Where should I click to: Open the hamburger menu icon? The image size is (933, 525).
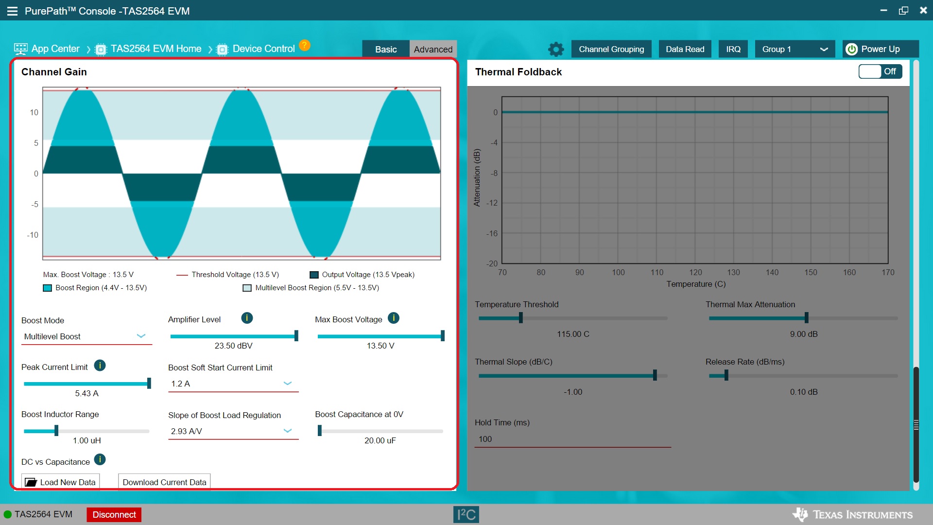pyautogui.click(x=12, y=11)
